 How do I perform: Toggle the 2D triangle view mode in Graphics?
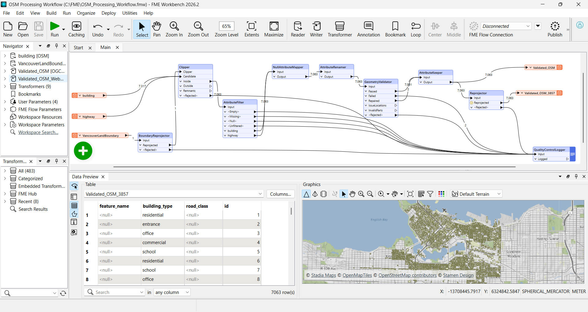(x=306, y=194)
